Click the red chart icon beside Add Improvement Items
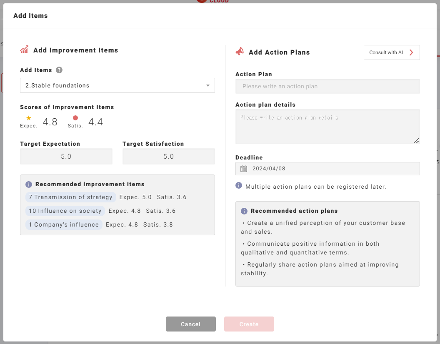 [x=24, y=50]
